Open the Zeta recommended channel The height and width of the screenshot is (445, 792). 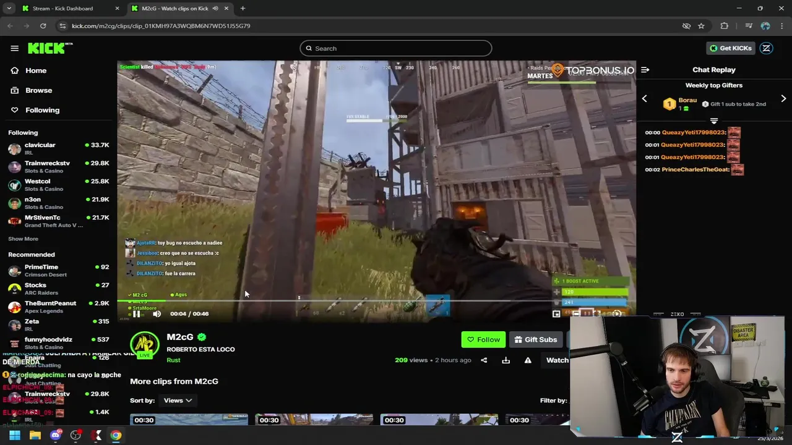pos(59,324)
